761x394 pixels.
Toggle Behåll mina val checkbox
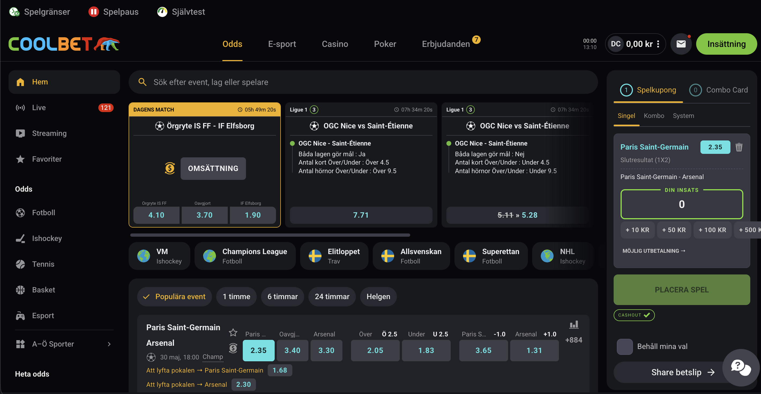pyautogui.click(x=625, y=346)
